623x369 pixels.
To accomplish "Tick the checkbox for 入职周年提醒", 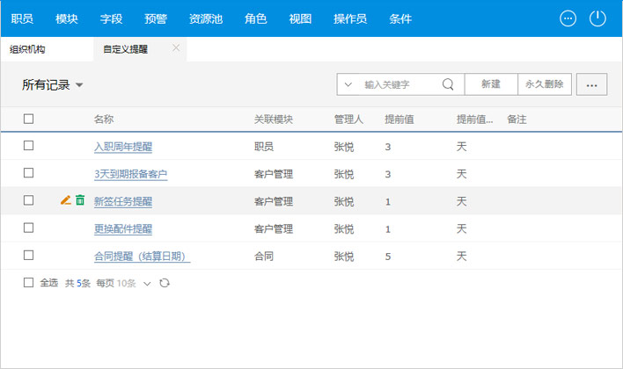I will point(29,146).
